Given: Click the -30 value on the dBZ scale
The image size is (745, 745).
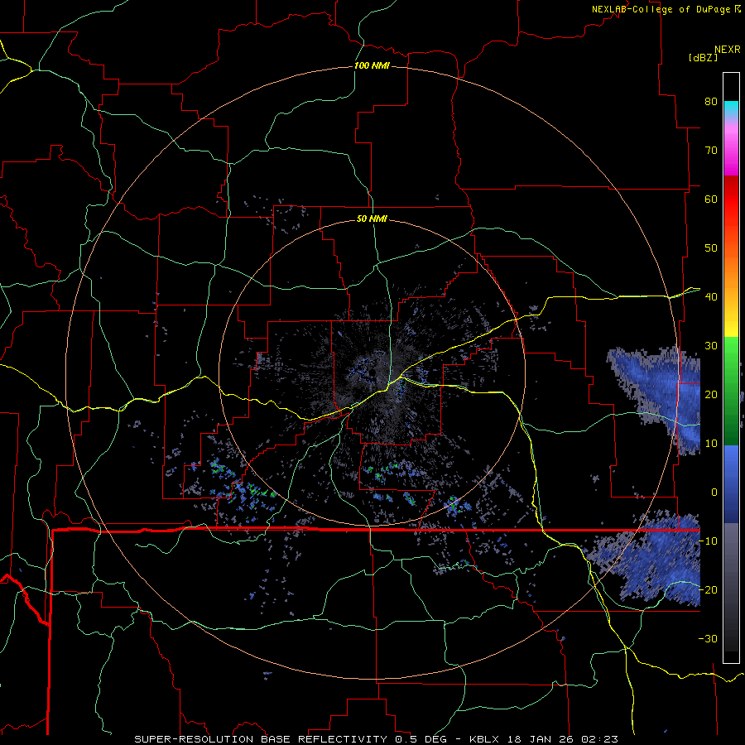Looking at the screenshot, I should 708,638.
